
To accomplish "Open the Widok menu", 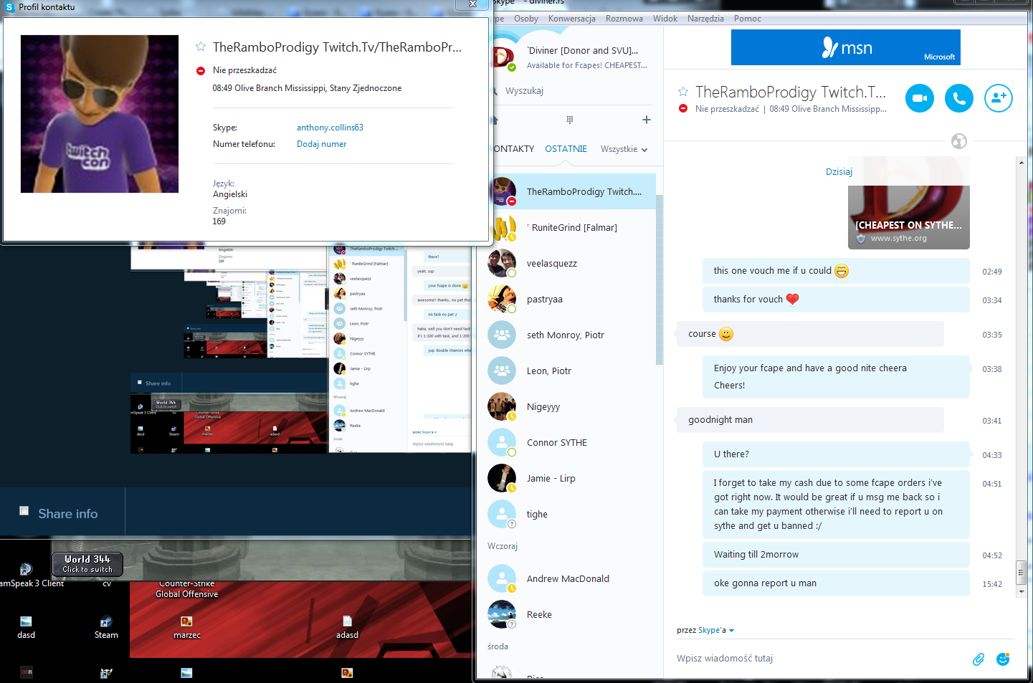I will click(x=665, y=19).
